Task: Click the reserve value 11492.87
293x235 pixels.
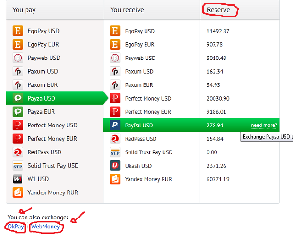Action: [218, 31]
